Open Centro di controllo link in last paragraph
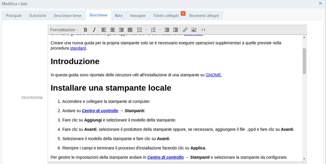This screenshot has height=164, width=326. (x=166, y=157)
